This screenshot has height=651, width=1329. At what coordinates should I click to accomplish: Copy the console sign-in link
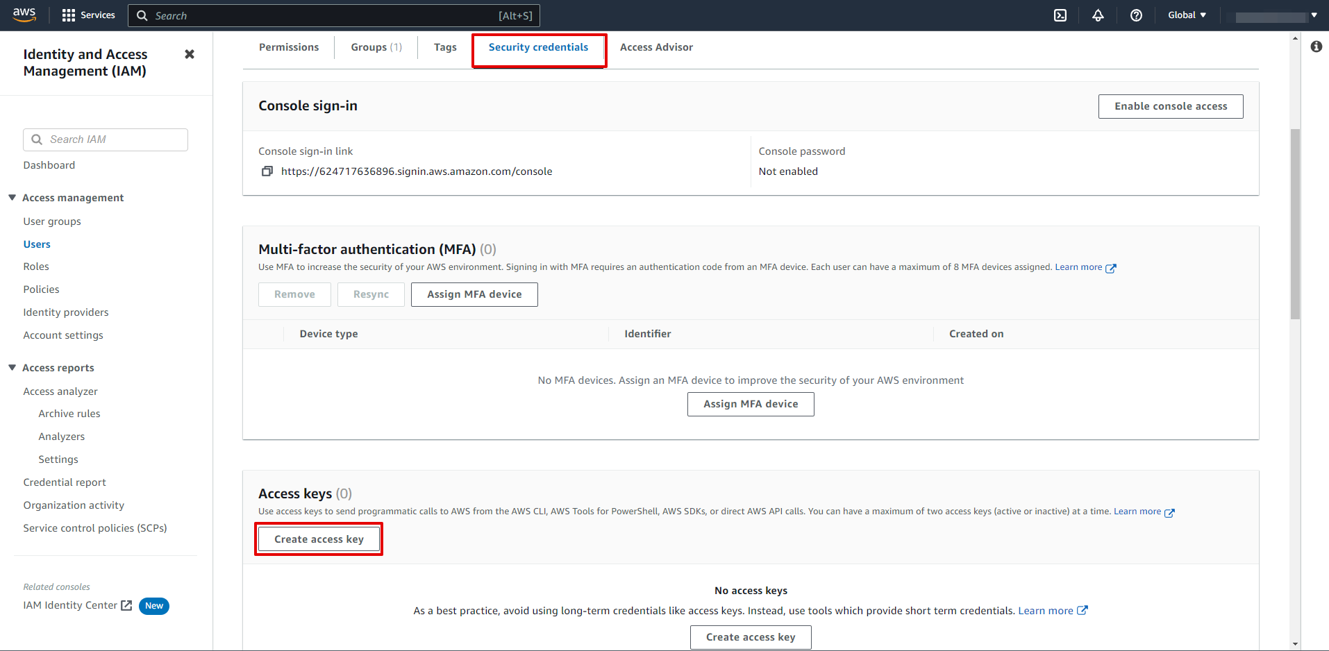tap(267, 171)
